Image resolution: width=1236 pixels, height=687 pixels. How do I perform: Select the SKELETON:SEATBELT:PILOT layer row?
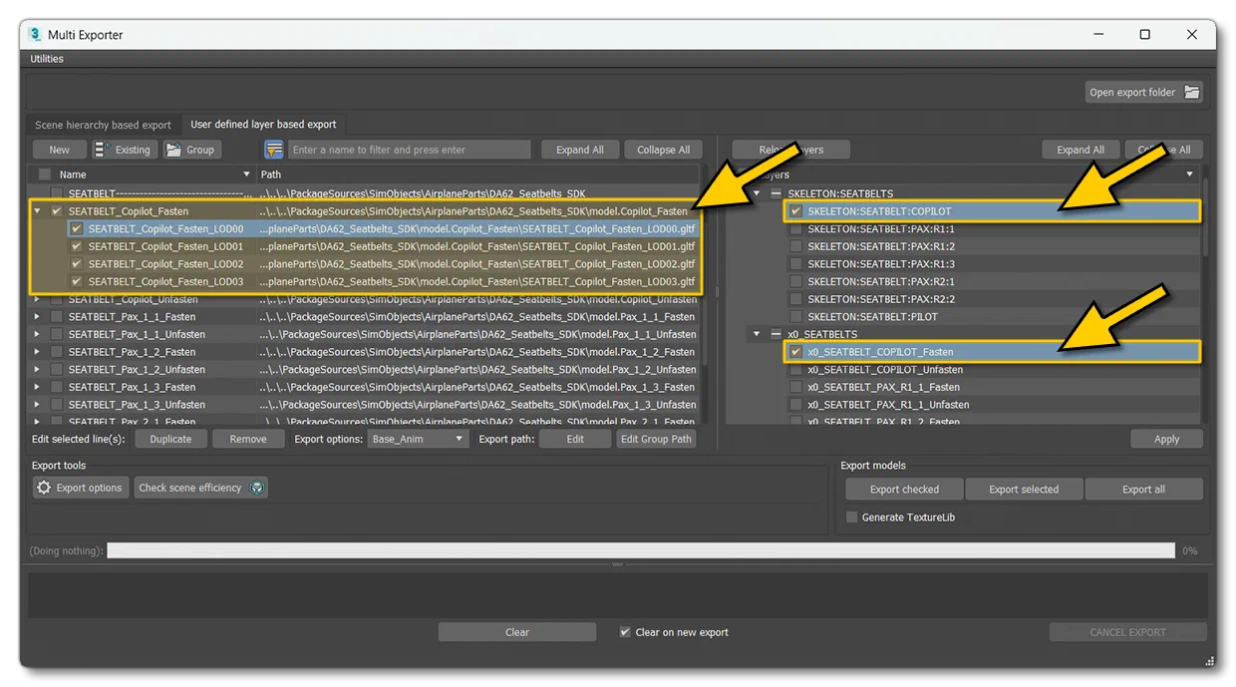pyautogui.click(x=872, y=317)
